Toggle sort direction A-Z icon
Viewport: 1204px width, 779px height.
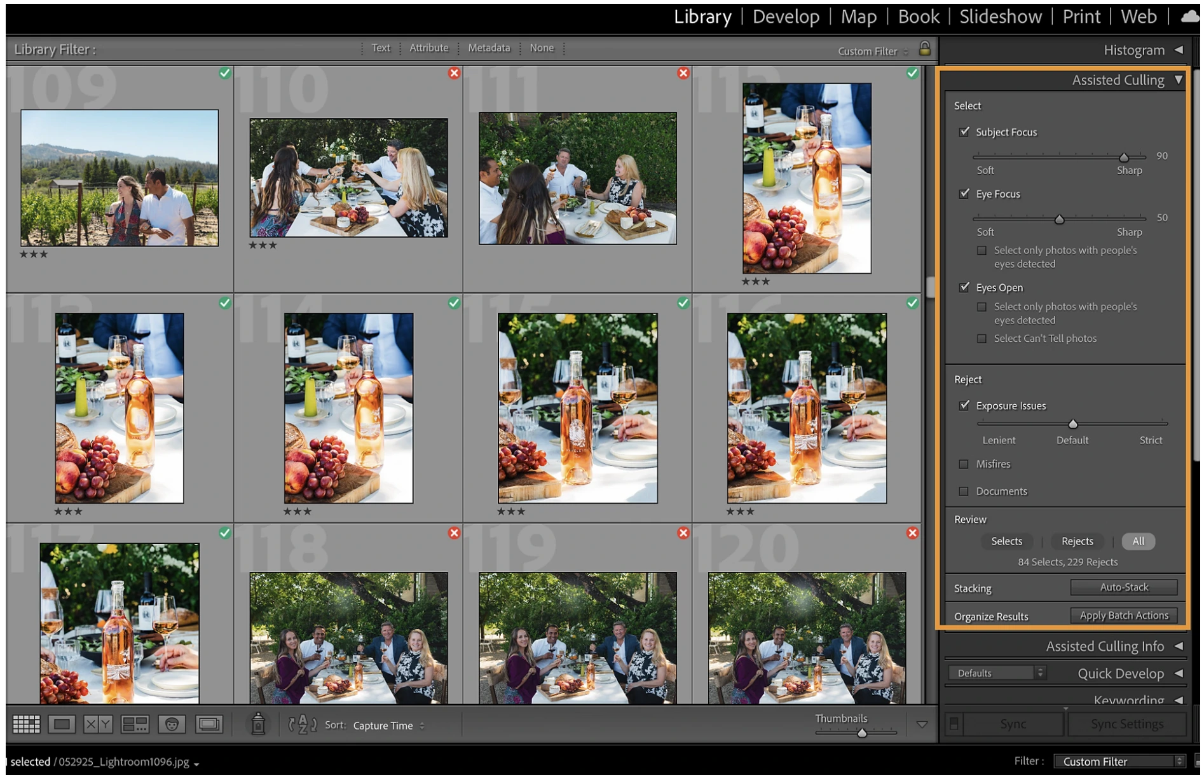(303, 724)
